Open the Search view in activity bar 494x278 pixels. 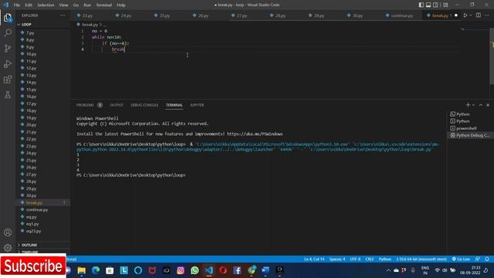8,32
